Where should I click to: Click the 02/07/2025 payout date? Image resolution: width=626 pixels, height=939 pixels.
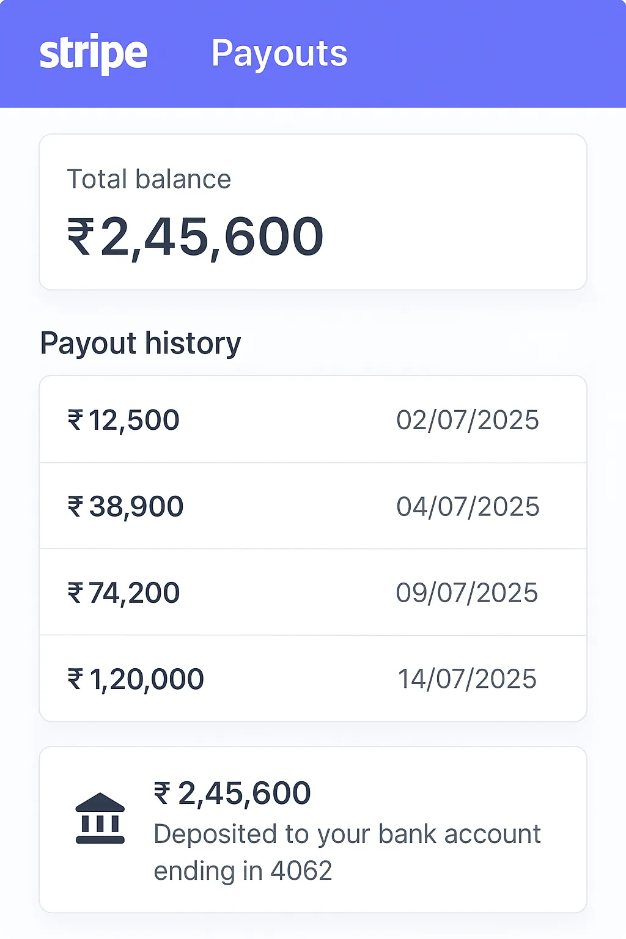(x=467, y=421)
